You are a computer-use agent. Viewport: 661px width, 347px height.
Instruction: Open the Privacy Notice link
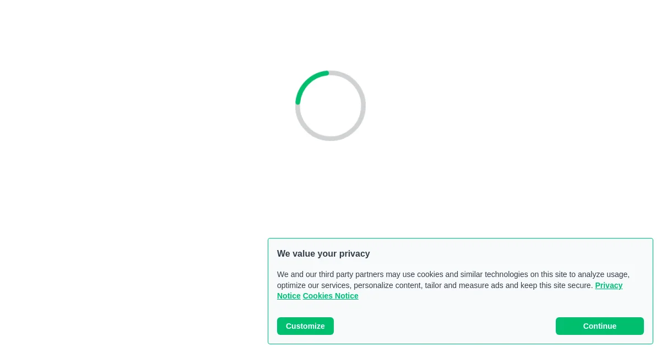coord(609,285)
